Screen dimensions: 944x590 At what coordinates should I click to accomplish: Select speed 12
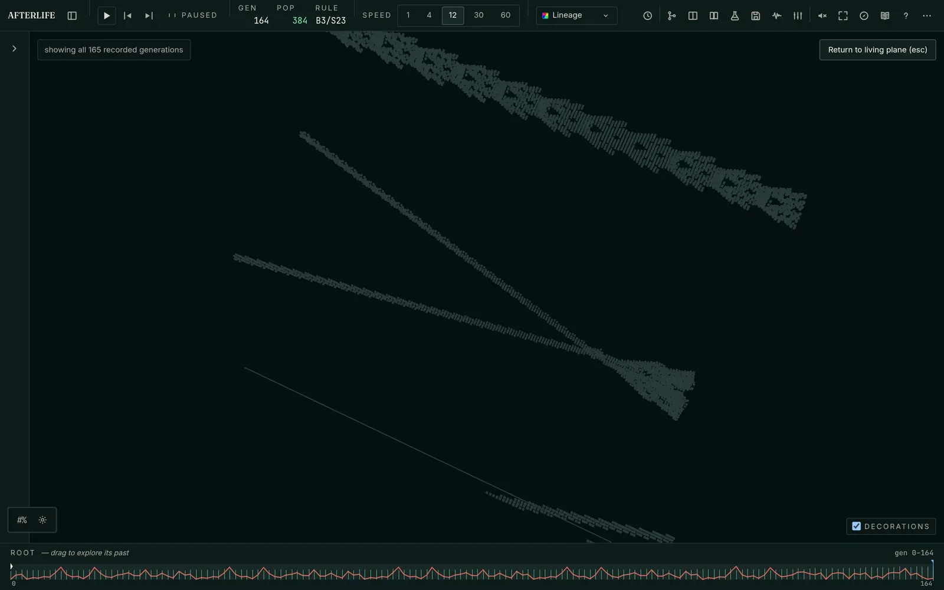(453, 15)
